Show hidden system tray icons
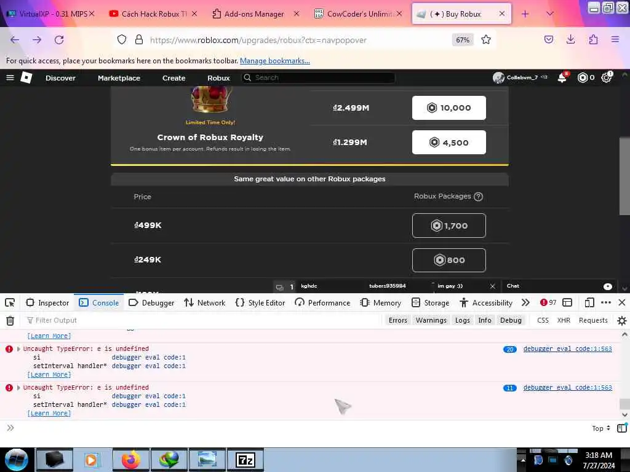Image resolution: width=630 pixels, height=472 pixels. point(523,460)
